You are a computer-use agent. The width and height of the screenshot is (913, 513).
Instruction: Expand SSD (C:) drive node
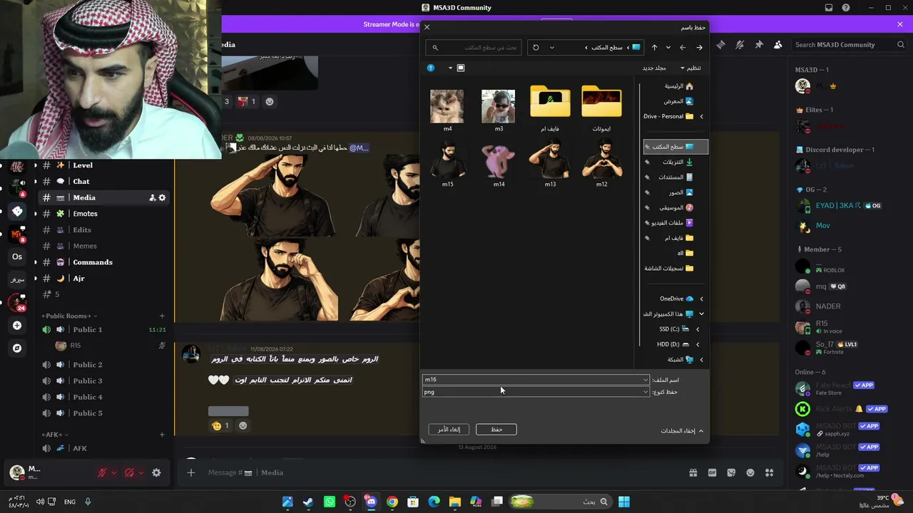pos(698,329)
